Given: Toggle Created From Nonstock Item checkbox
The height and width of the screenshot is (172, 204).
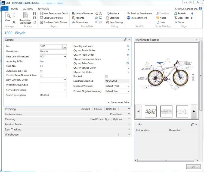Looking at the screenshot, I should [x=41, y=75].
